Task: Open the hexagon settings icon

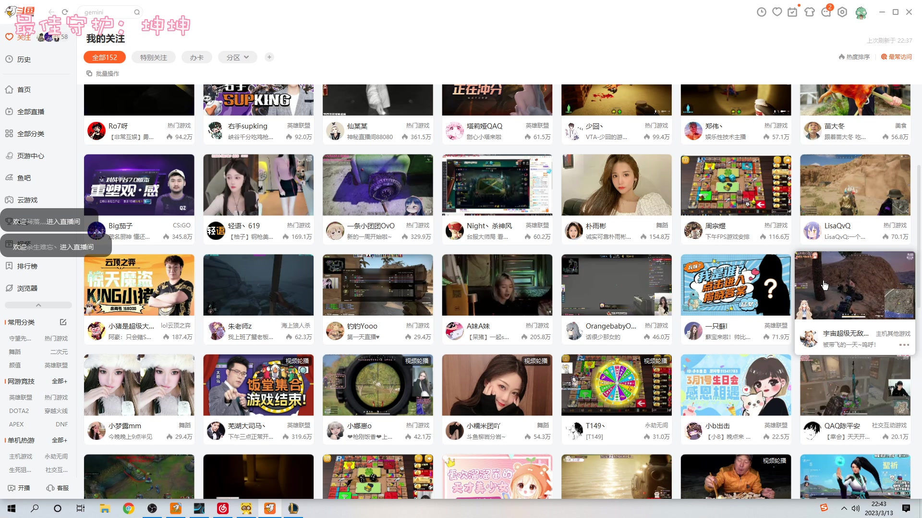Action: click(x=842, y=12)
